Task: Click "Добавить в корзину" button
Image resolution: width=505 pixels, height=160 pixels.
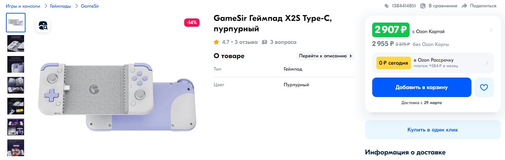Action: (421, 87)
